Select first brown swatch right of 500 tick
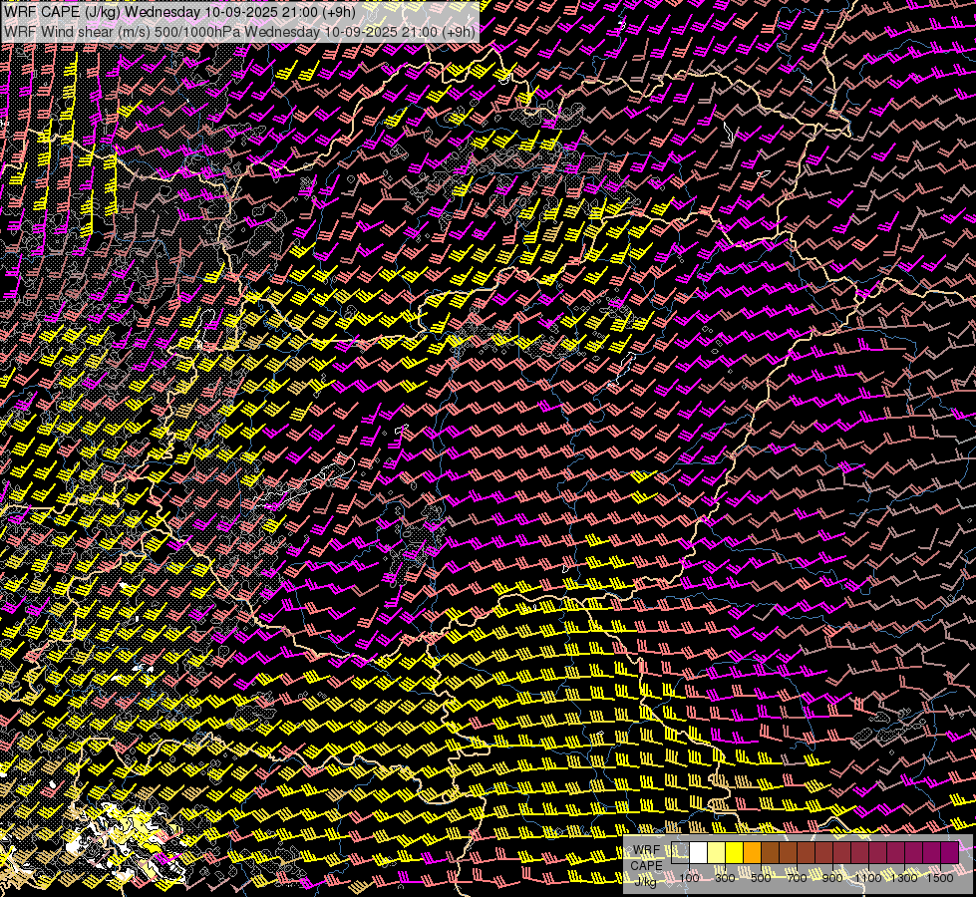The image size is (976, 897). pos(771,852)
